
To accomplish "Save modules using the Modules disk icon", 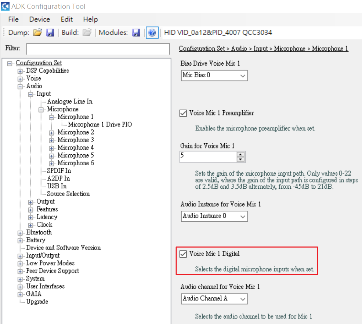I will [136, 33].
